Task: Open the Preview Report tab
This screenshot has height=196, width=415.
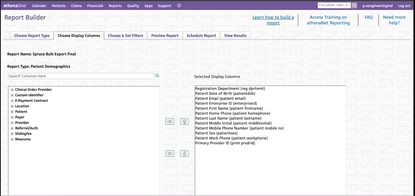Action: (x=165, y=36)
